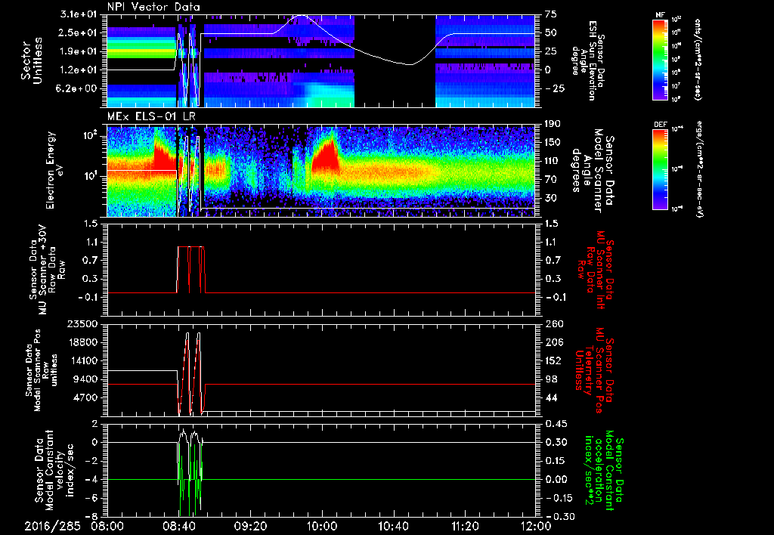
Task: Click the green 'Model Constant acceleration' label
Action: [604, 470]
